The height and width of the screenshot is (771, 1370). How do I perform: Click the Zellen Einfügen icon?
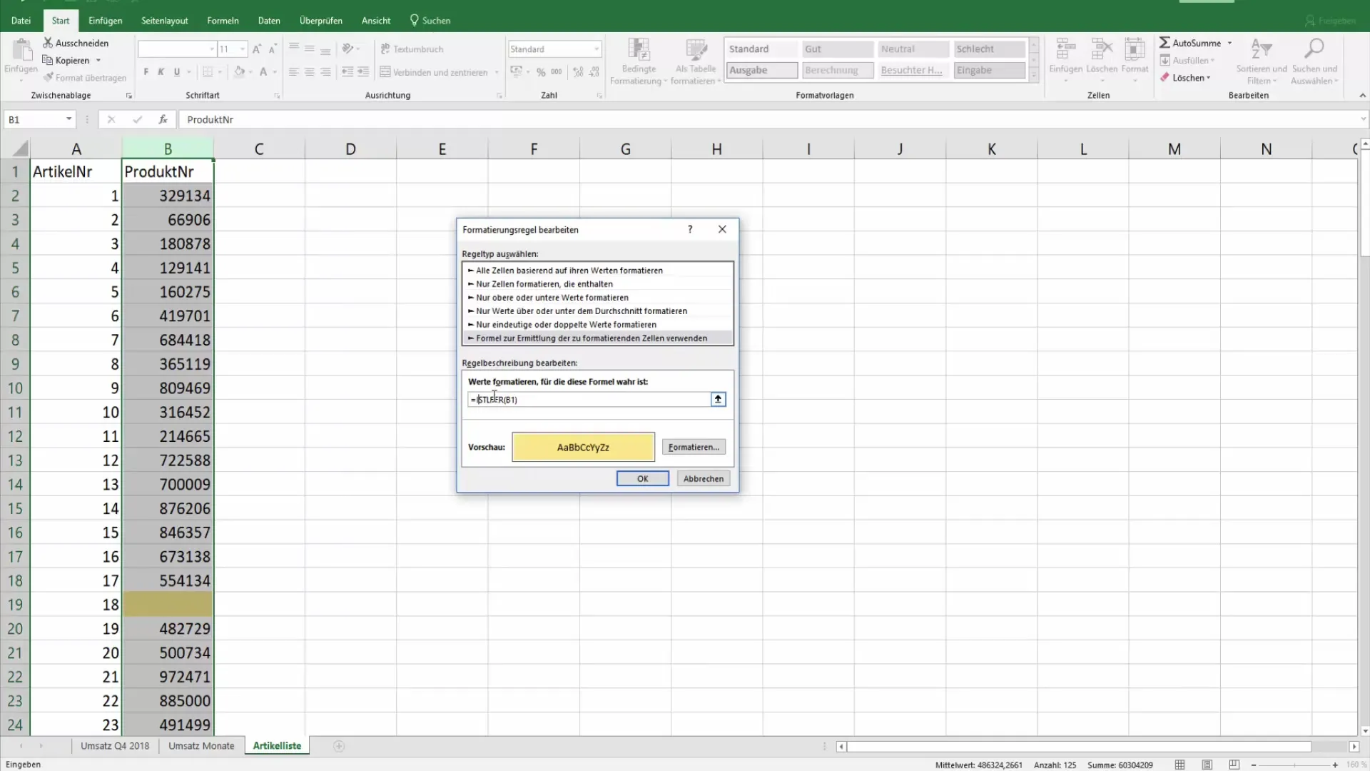tap(1066, 49)
